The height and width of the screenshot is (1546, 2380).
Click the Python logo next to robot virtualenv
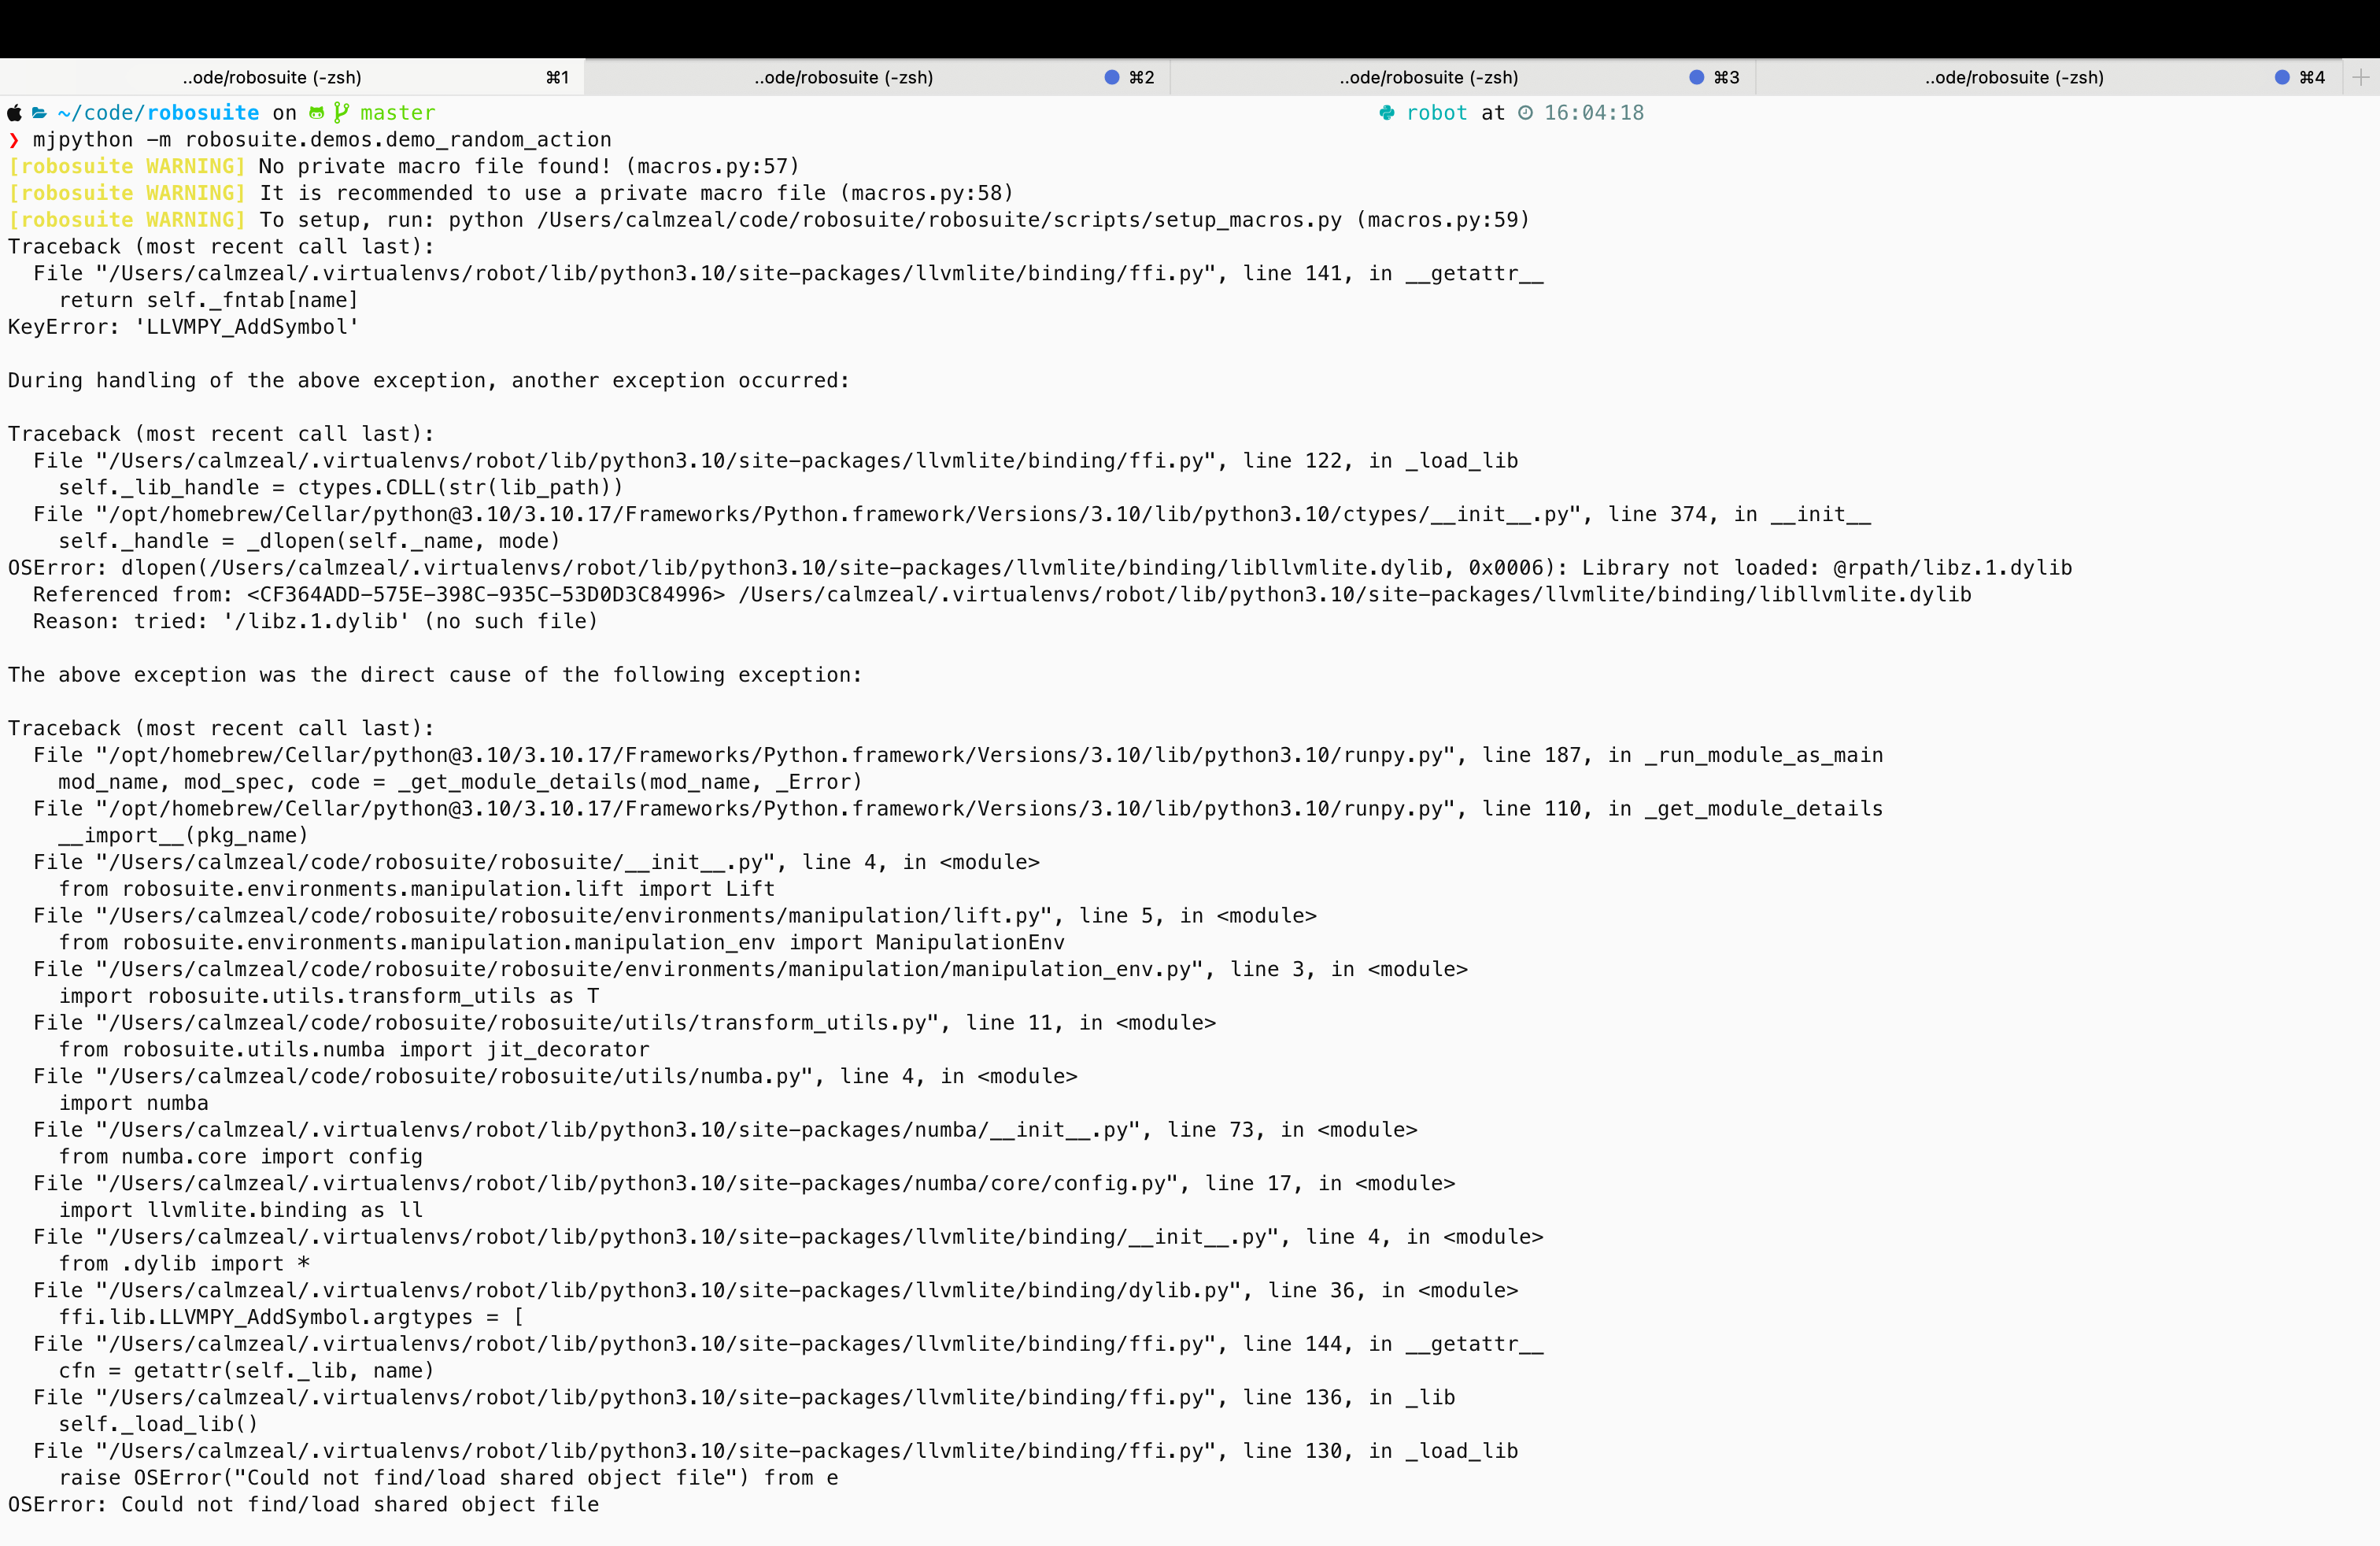pyautogui.click(x=1388, y=113)
